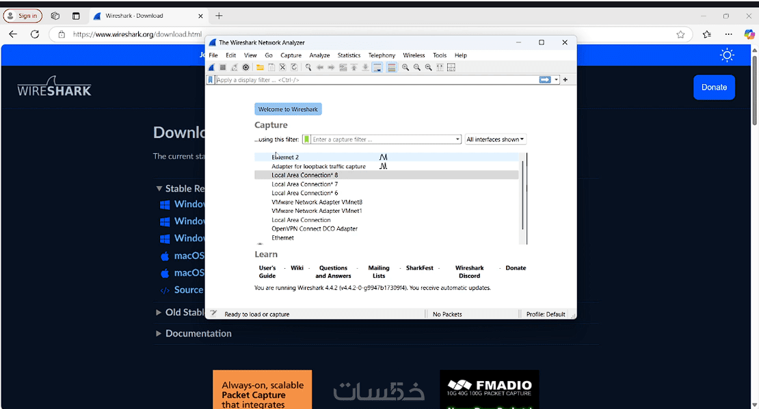Open the Wireless menu
Screen dimensions: 759x409
pyautogui.click(x=414, y=55)
